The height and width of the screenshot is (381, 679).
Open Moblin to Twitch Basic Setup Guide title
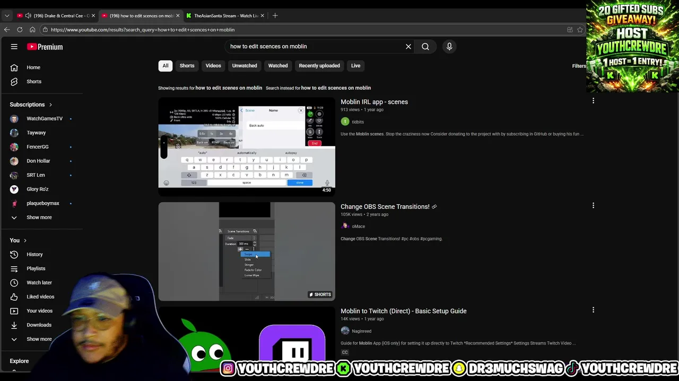[x=404, y=311]
